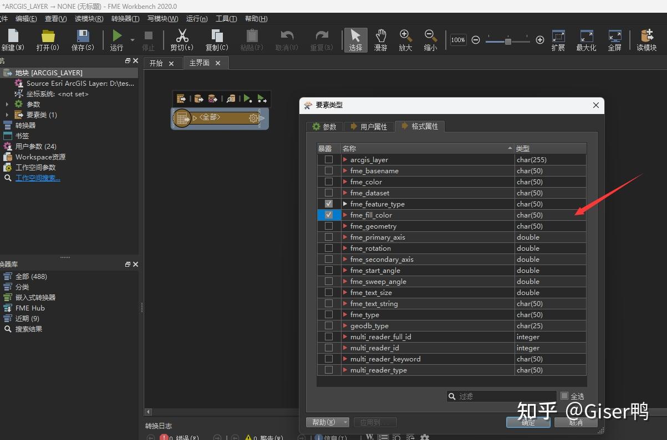
Task: Enable the fme_geometry expose checkbox
Action: point(329,226)
